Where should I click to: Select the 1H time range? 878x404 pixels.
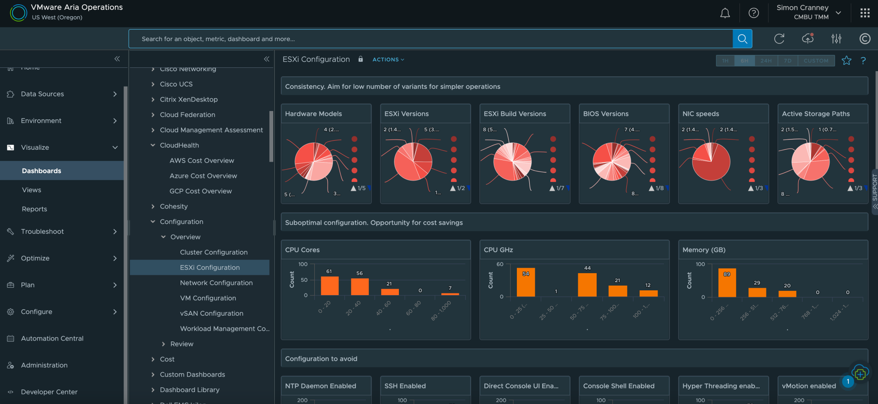tap(725, 60)
